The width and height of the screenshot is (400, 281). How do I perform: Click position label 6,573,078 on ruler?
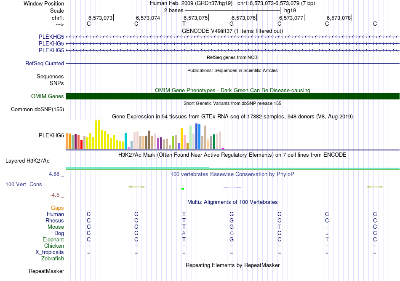339,18
